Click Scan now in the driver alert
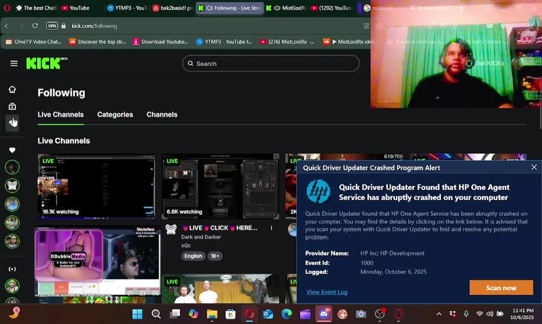The height and width of the screenshot is (324, 542). click(501, 288)
